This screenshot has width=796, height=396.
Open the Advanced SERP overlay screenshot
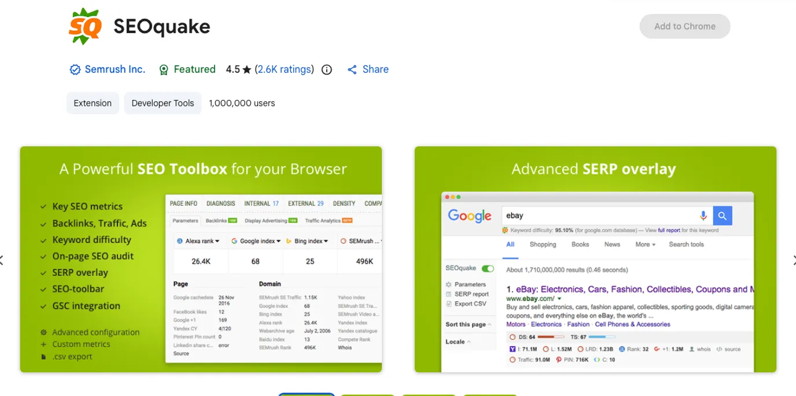595,259
